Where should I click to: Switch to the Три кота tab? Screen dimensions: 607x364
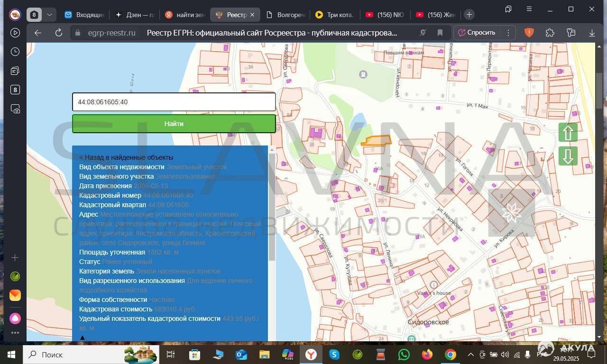tap(334, 15)
